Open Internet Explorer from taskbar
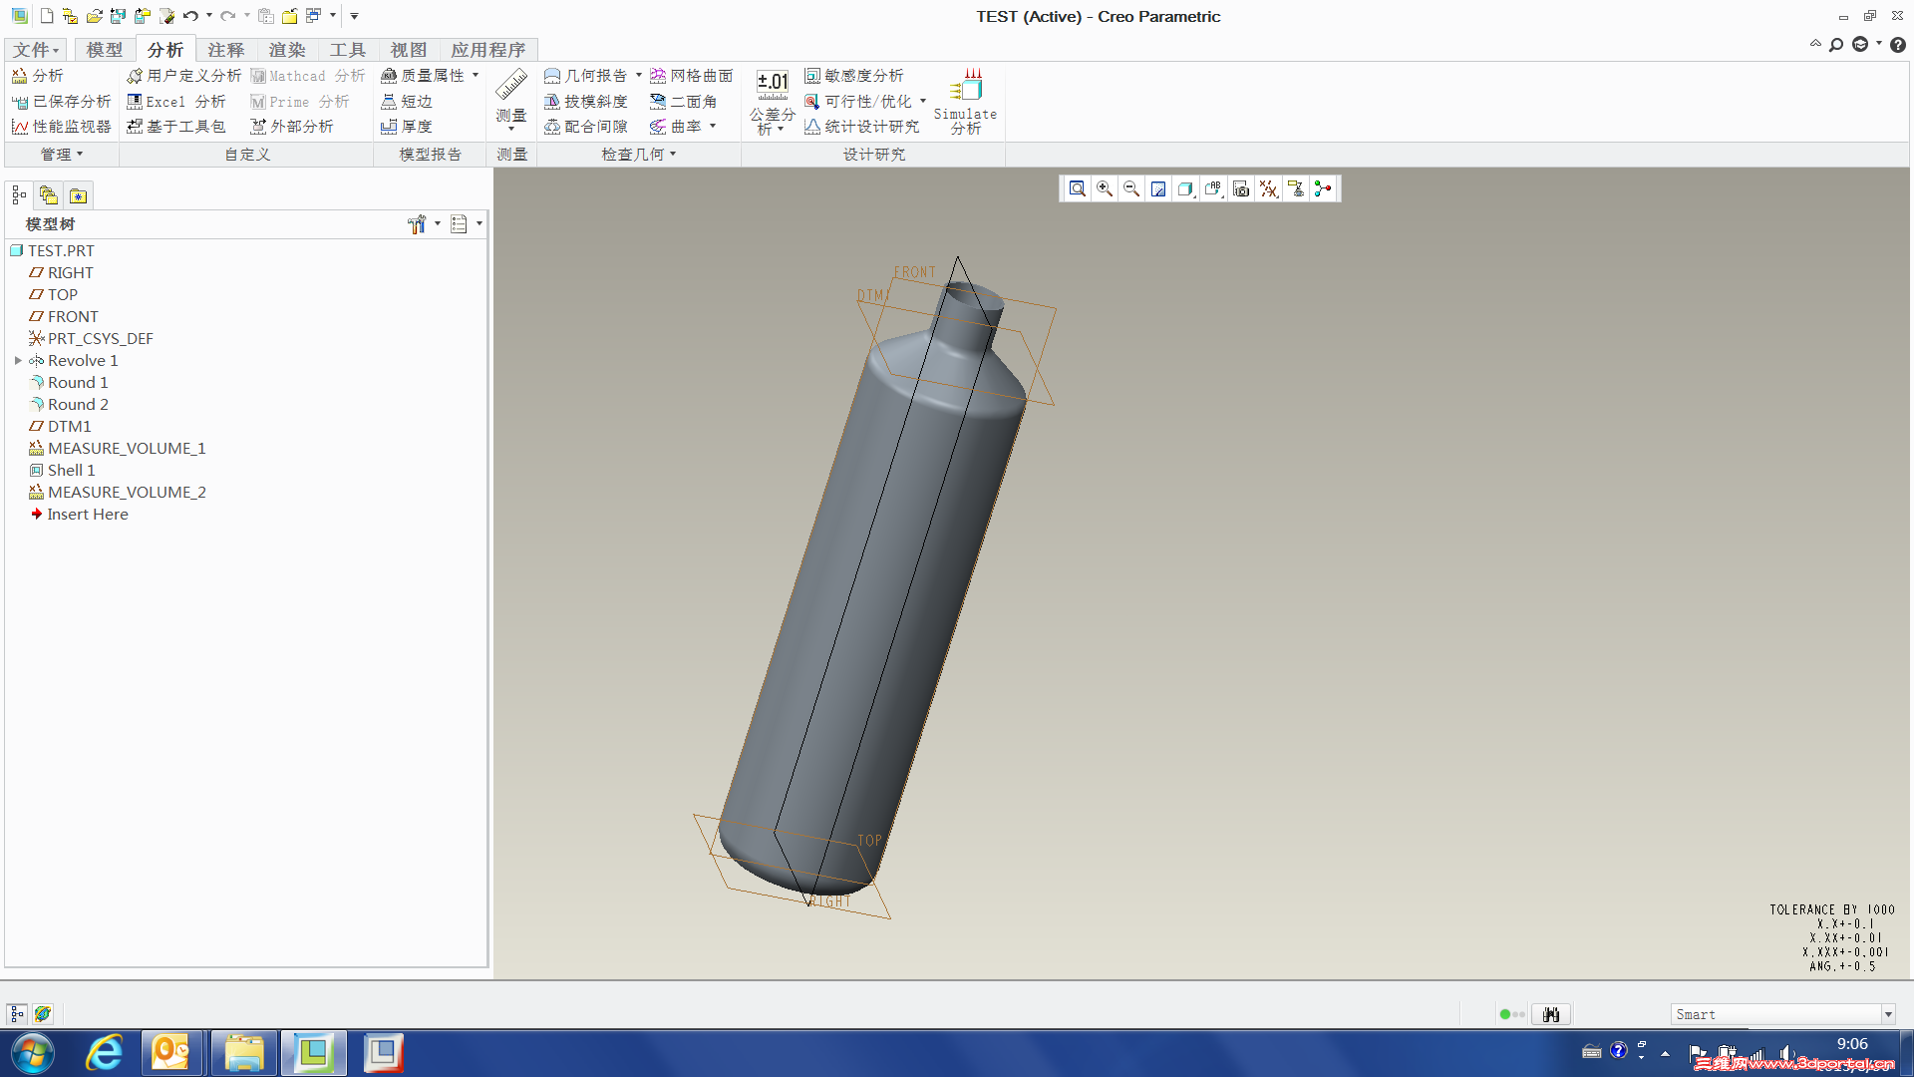1914x1077 pixels. tap(104, 1053)
